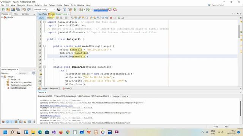The image size is (243, 136).
Task: Collapse the imports code fold marker
Action: tap(44, 22)
